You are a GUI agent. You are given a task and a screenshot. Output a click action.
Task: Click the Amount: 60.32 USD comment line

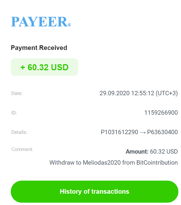(x=152, y=152)
